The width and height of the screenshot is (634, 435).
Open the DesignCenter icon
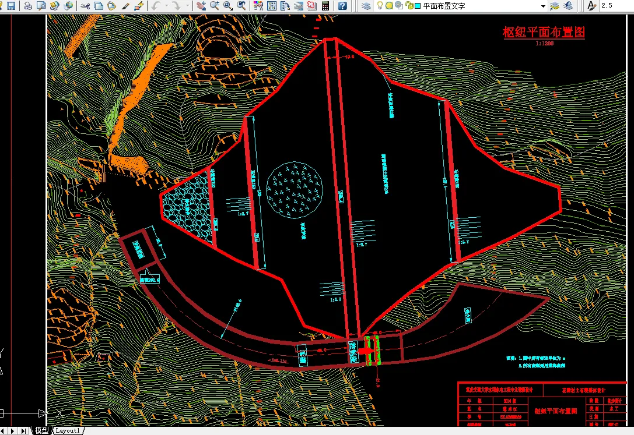pos(272,6)
